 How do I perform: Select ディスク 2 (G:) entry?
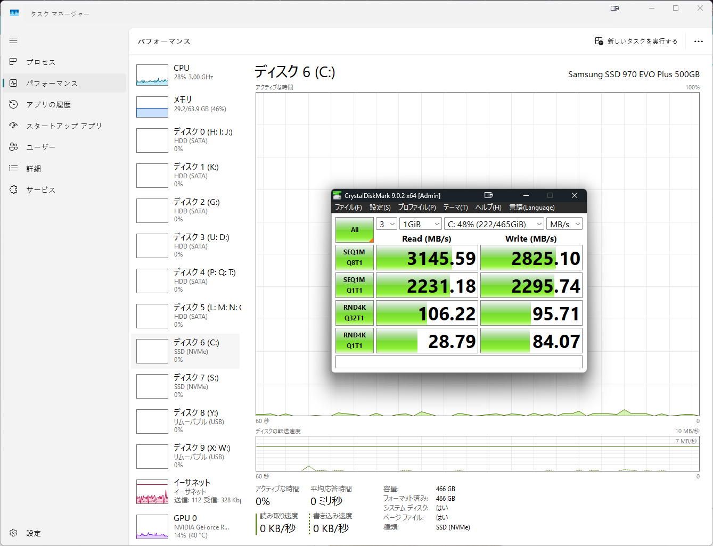click(x=185, y=210)
